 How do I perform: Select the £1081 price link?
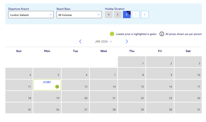click(47, 82)
